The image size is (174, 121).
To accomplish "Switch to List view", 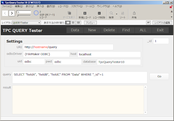I will click(73, 23).
